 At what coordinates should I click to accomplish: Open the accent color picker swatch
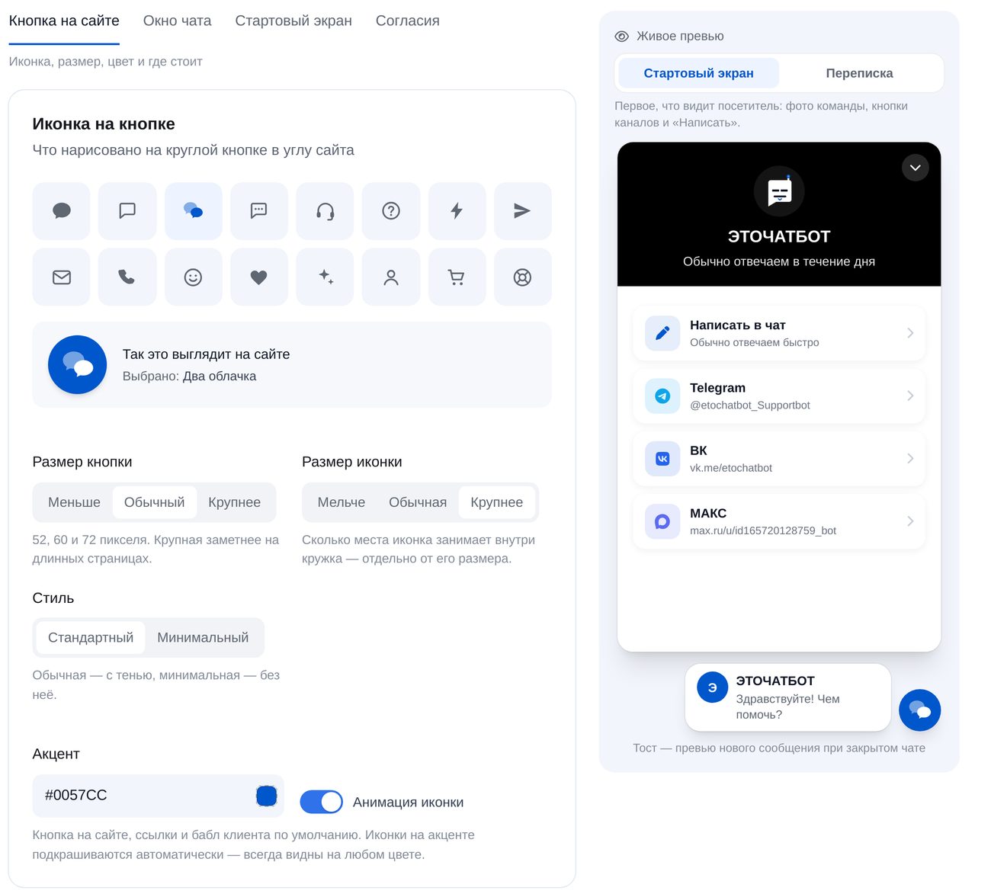point(267,796)
